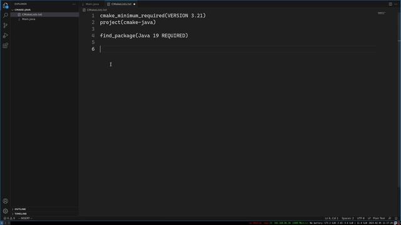The image size is (401, 225).
Task: Open the Search view icon
Action: pyautogui.click(x=6, y=16)
